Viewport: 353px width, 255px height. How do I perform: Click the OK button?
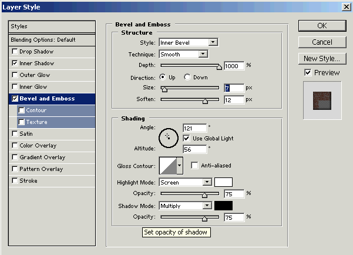pos(322,26)
